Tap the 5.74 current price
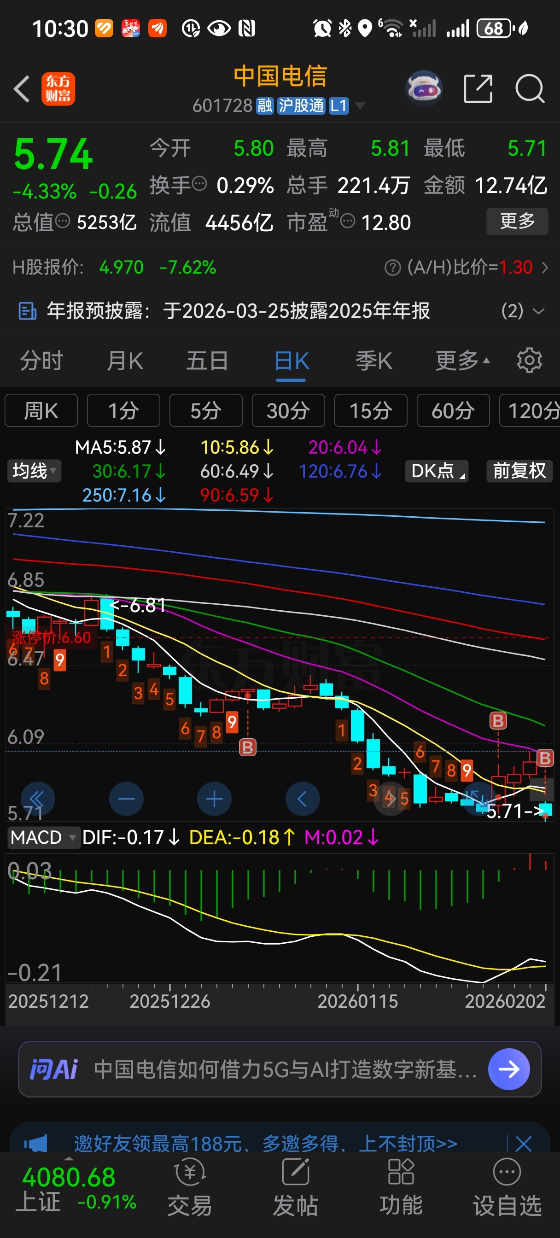The image size is (560, 1238). coord(53,154)
